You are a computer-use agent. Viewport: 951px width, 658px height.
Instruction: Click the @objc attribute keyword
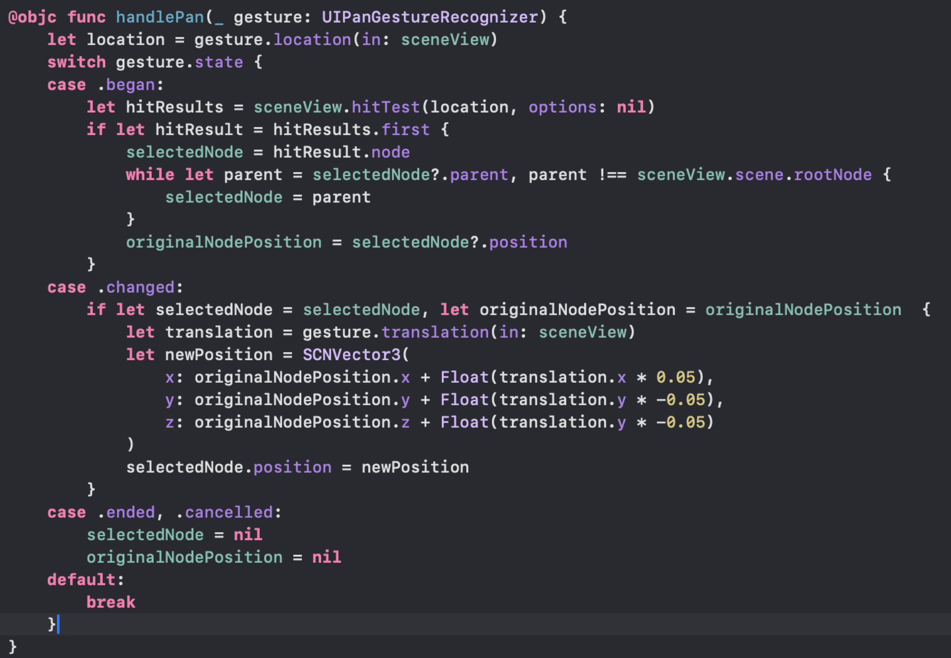click(x=32, y=17)
